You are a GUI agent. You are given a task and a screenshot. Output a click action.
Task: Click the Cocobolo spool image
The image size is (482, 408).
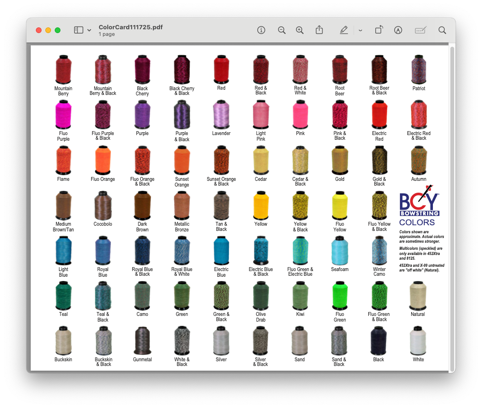[102, 205]
